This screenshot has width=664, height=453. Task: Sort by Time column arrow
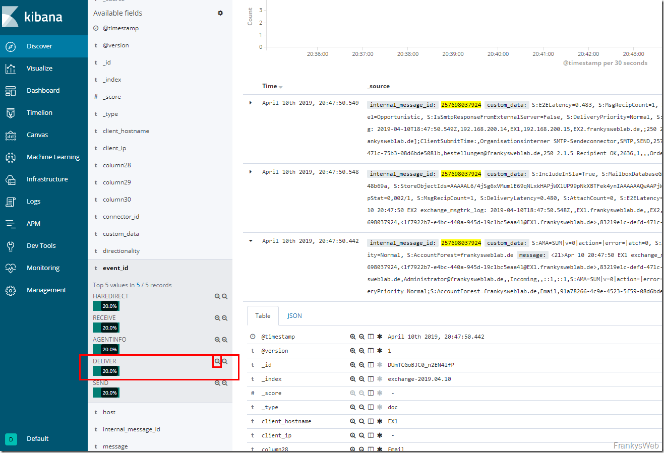(281, 87)
